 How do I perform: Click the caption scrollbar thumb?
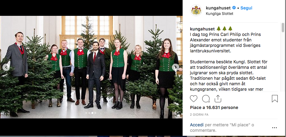[283, 27]
